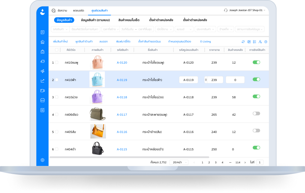Open the settings gear in sidebar
Image resolution: width=305 pixels, height=193 pixels.
pos(42,160)
